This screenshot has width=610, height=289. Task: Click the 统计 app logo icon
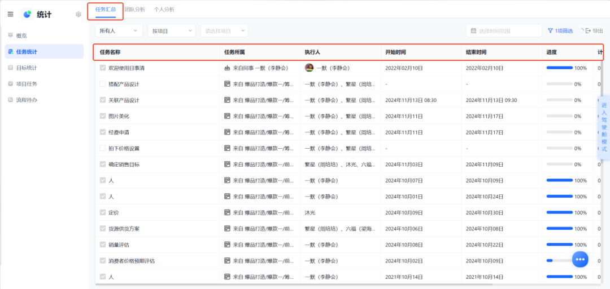27,14
